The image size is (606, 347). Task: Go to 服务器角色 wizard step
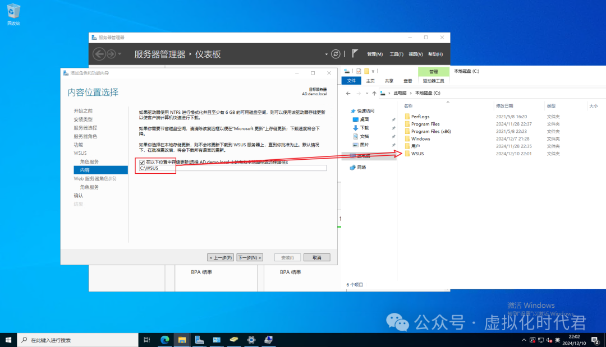click(85, 136)
